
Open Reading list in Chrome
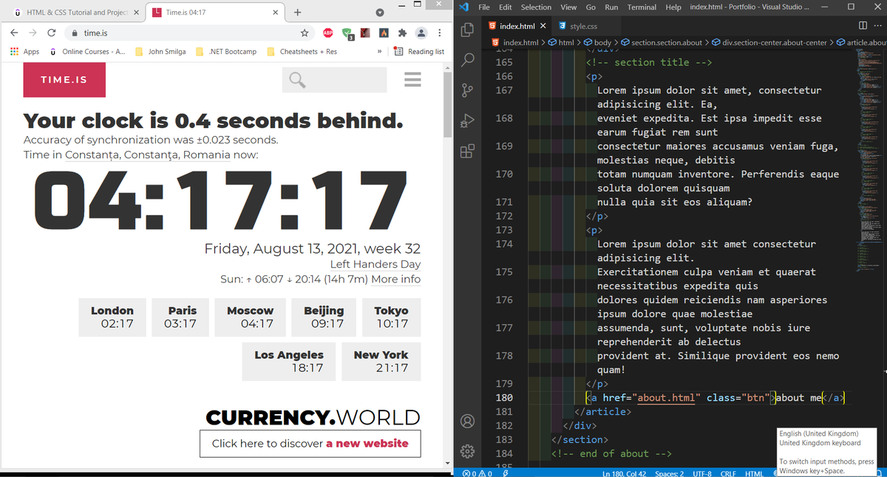point(418,52)
